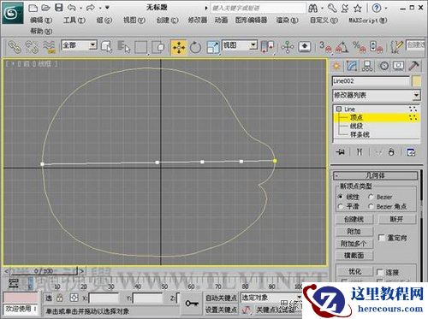428x319 pixels.
Task: Toggle the Window/Crossing selection icon
Action: coord(158,47)
